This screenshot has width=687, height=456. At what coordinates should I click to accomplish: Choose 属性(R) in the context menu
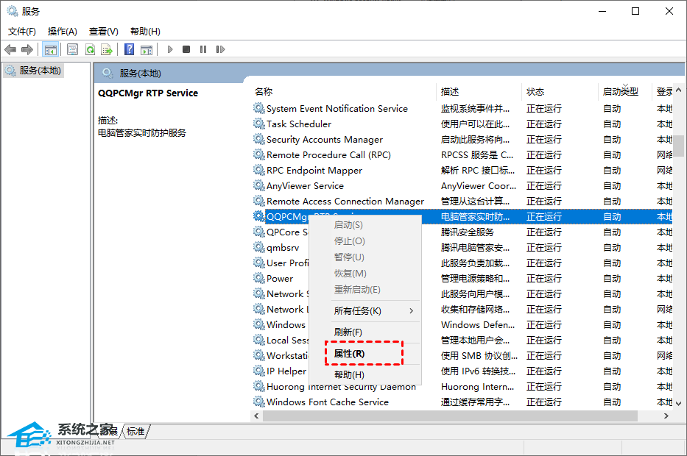tap(364, 353)
